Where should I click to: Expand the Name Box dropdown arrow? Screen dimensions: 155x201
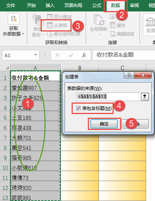pos(35,55)
